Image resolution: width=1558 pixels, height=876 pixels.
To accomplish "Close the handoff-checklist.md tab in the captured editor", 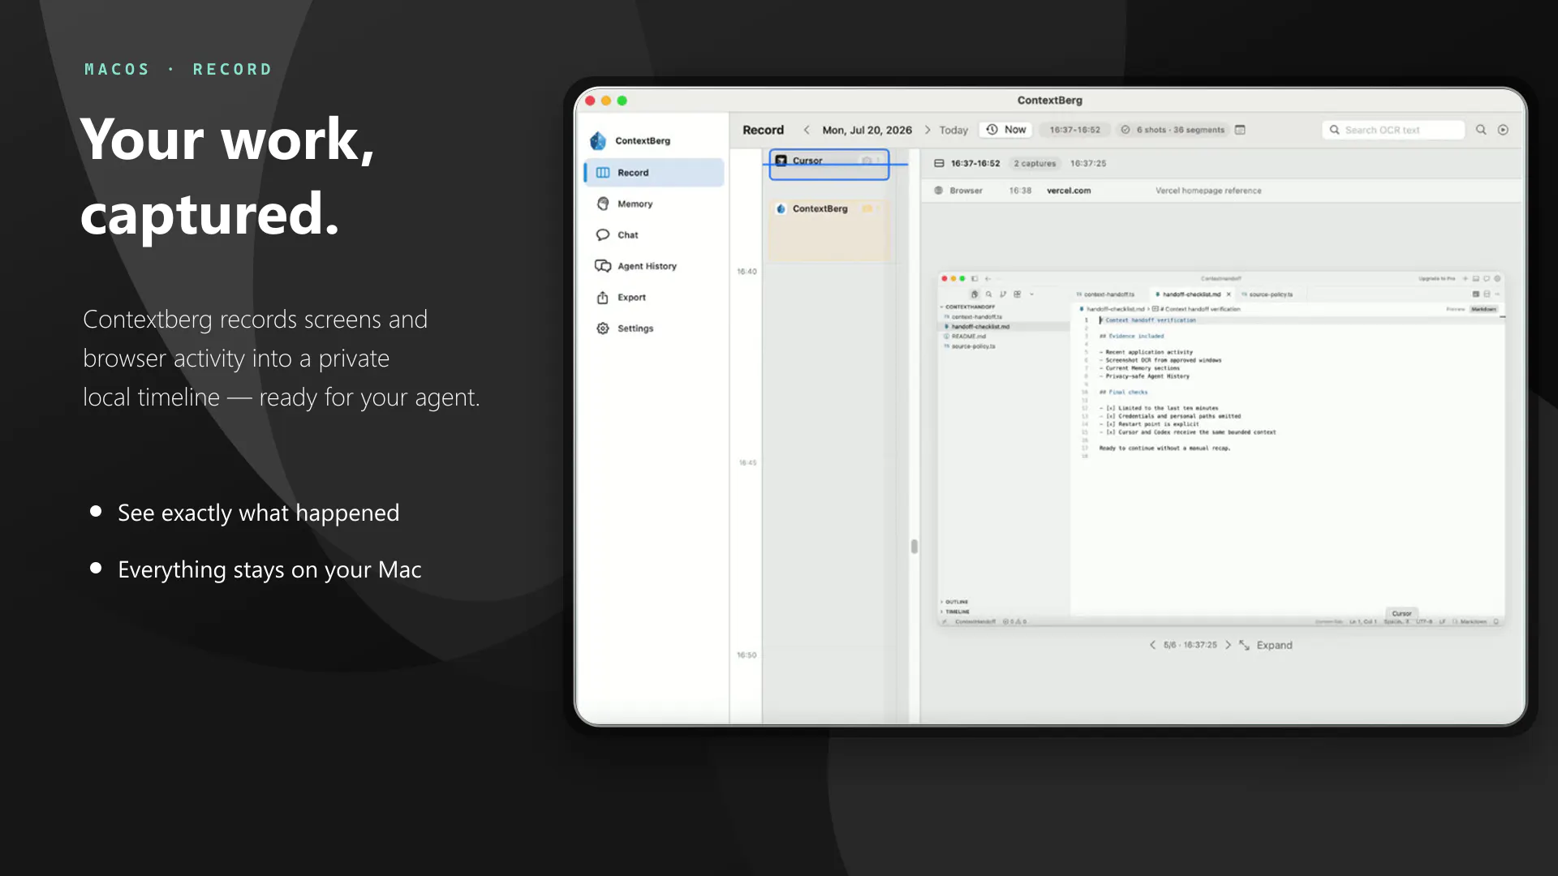I will (1229, 294).
